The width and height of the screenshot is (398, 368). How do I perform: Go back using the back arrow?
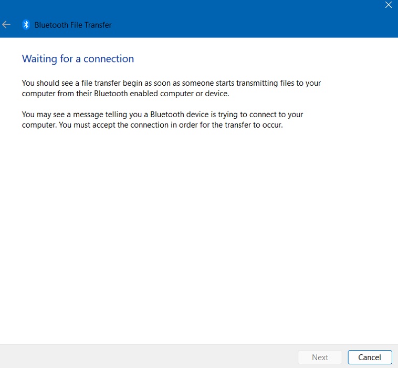(x=6, y=25)
